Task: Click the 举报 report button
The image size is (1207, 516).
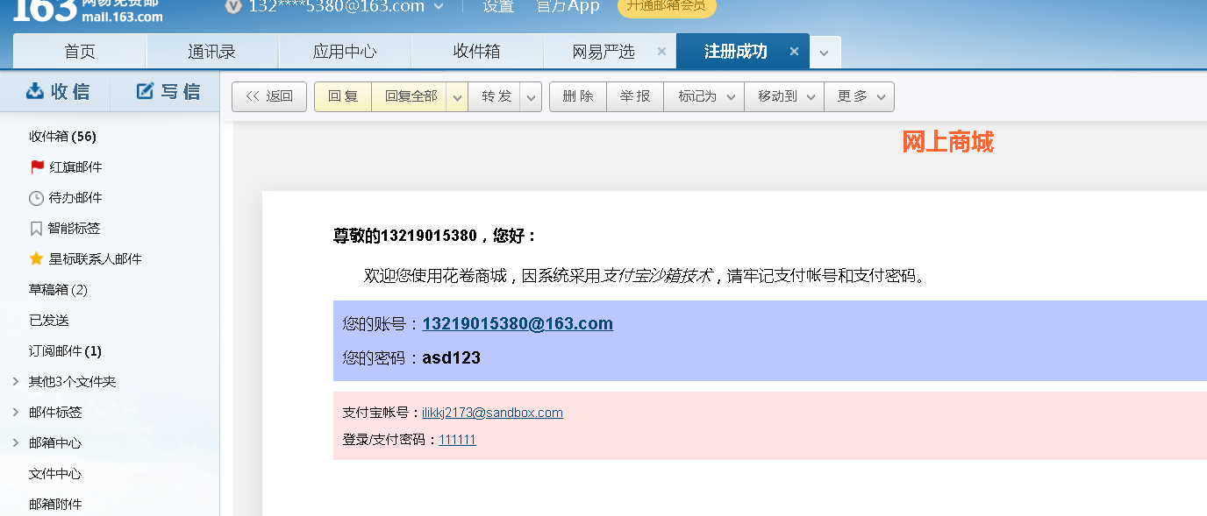Action: click(635, 96)
